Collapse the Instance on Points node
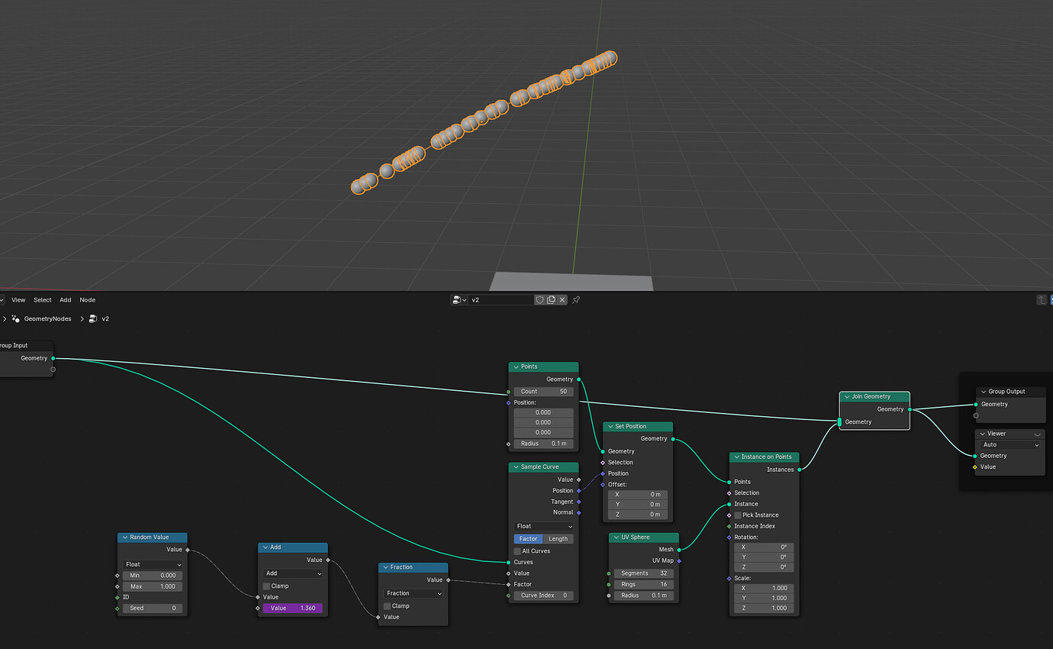Image resolution: width=1053 pixels, height=649 pixels. (x=736, y=457)
